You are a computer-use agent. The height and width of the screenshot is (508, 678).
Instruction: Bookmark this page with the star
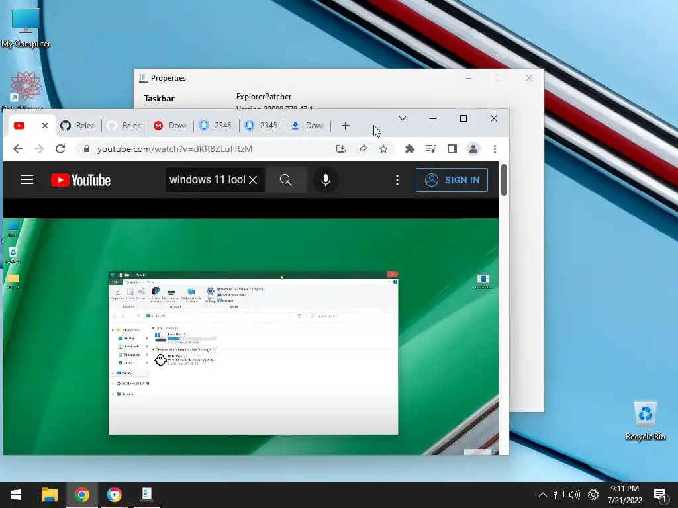383,149
